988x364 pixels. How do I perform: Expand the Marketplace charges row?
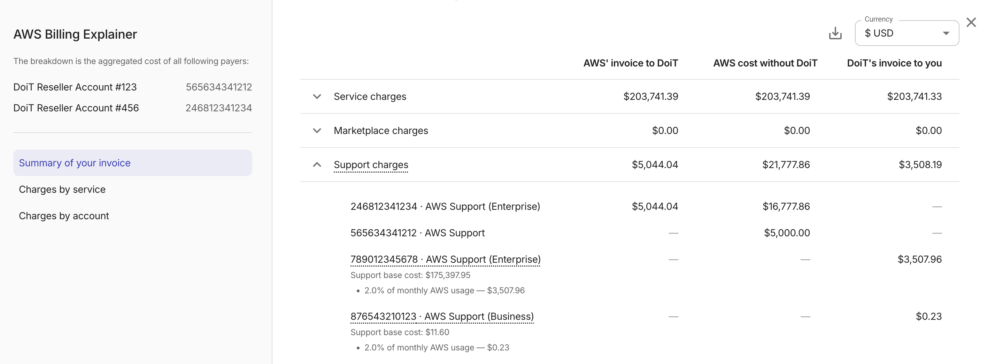coord(317,130)
